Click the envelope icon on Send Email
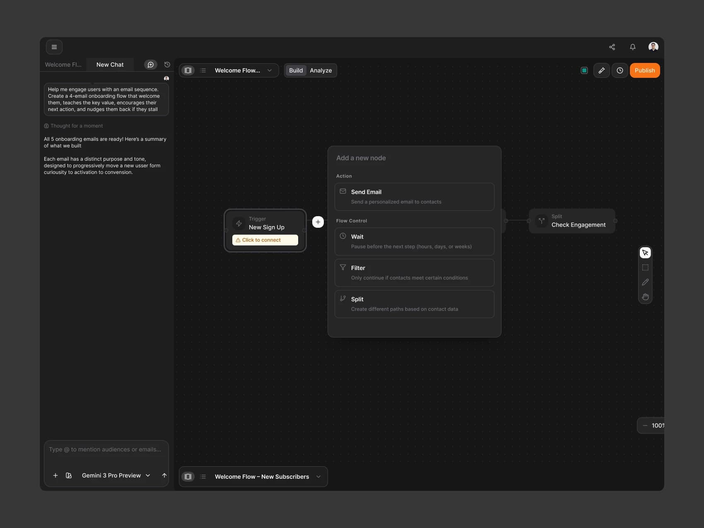The image size is (704, 528). tap(343, 191)
